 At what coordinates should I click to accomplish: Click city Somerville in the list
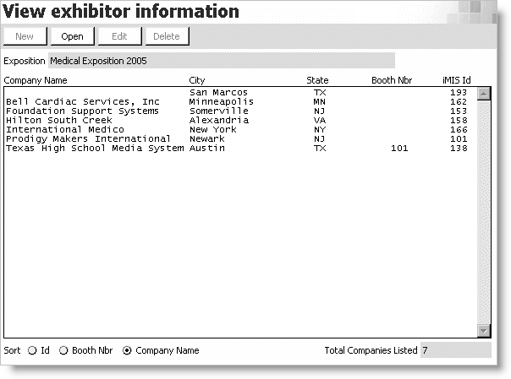pyautogui.click(x=219, y=111)
